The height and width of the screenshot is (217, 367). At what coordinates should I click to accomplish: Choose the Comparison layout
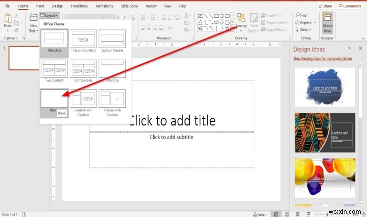(83, 71)
